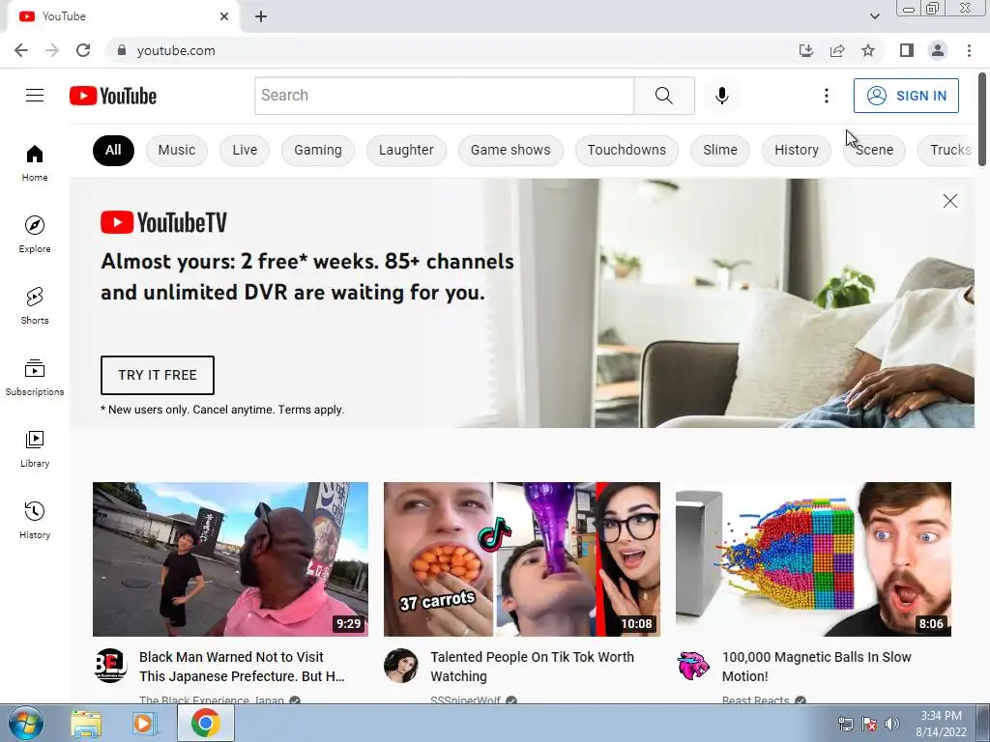This screenshot has width=990, height=742.
Task: Open the 37 carrots TikTok video thumbnail
Action: pos(521,559)
